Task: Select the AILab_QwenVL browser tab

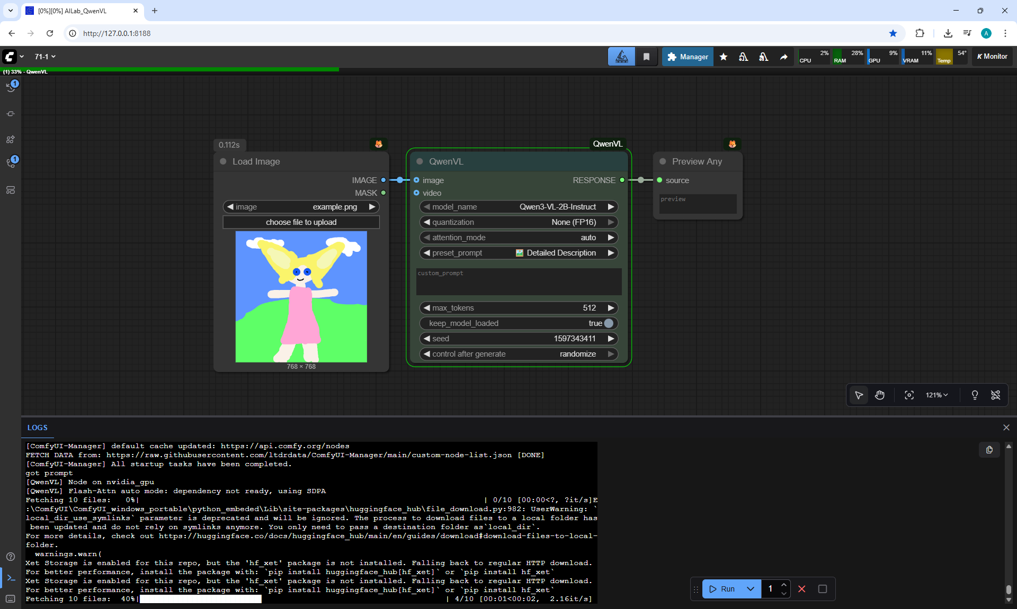Action: tap(79, 11)
